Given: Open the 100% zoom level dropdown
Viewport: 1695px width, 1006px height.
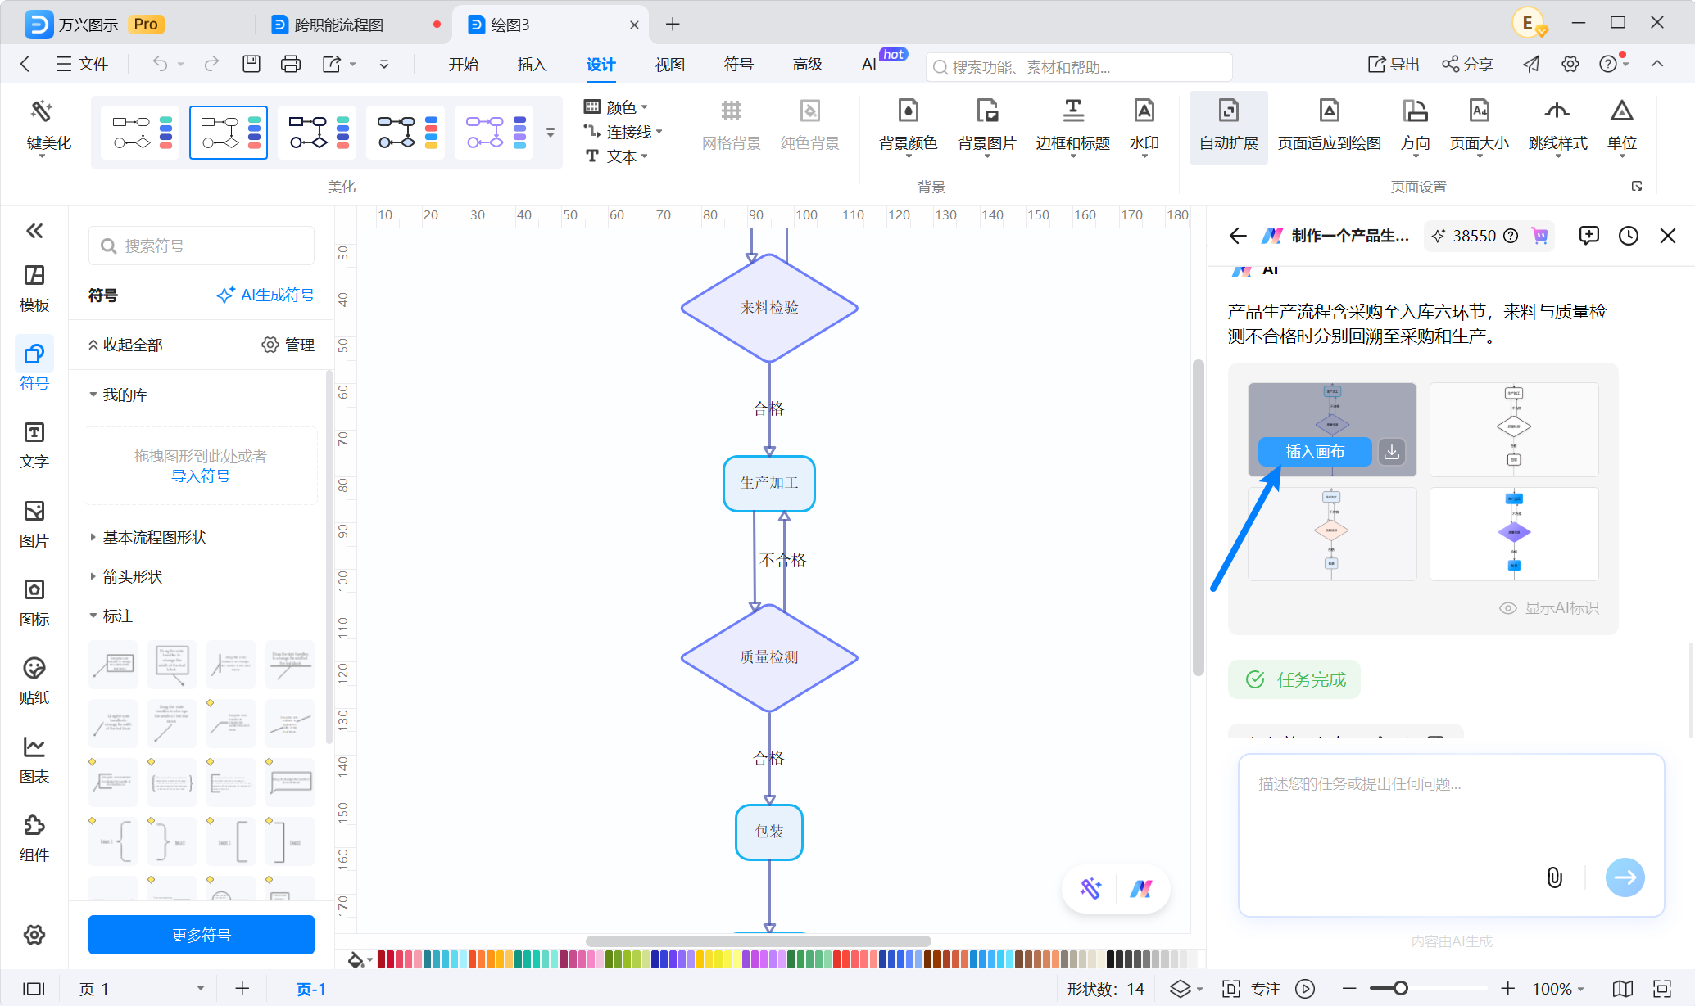Looking at the screenshot, I should click(x=1558, y=989).
